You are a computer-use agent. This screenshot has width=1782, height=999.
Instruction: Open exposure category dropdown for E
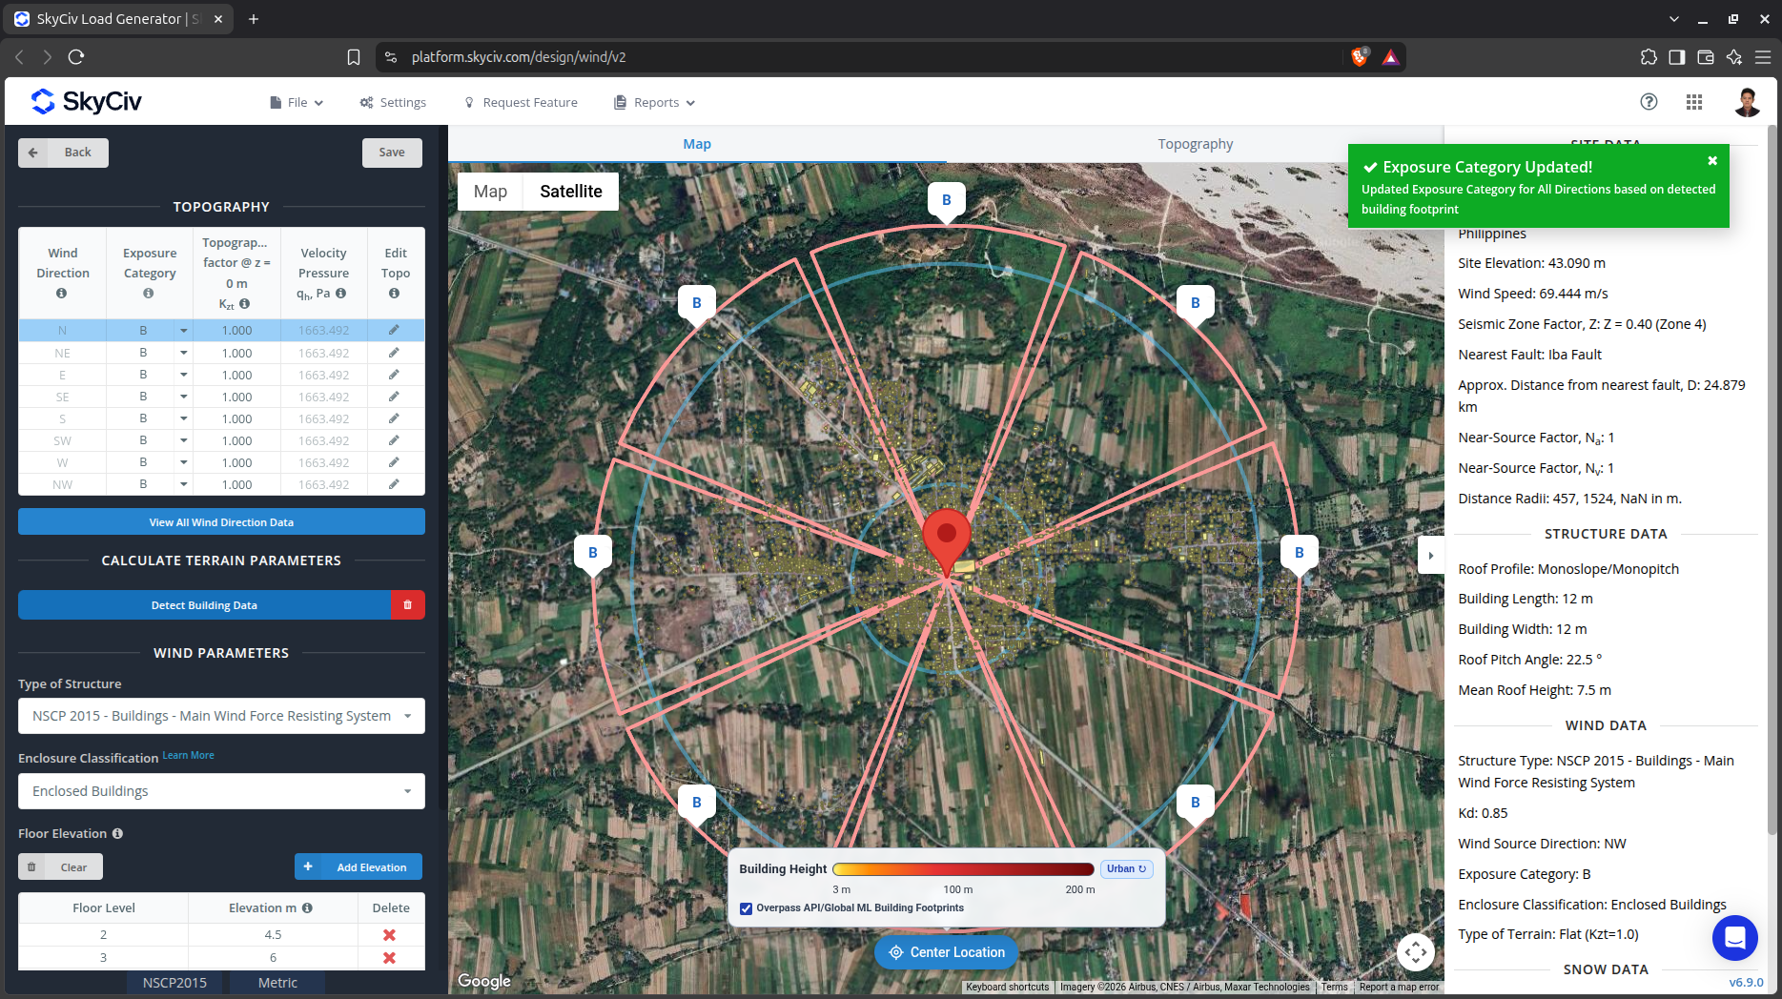coord(183,375)
